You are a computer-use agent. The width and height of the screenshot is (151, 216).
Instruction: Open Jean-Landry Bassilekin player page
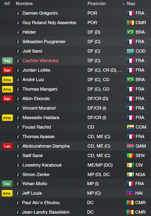pyautogui.click(x=46, y=212)
